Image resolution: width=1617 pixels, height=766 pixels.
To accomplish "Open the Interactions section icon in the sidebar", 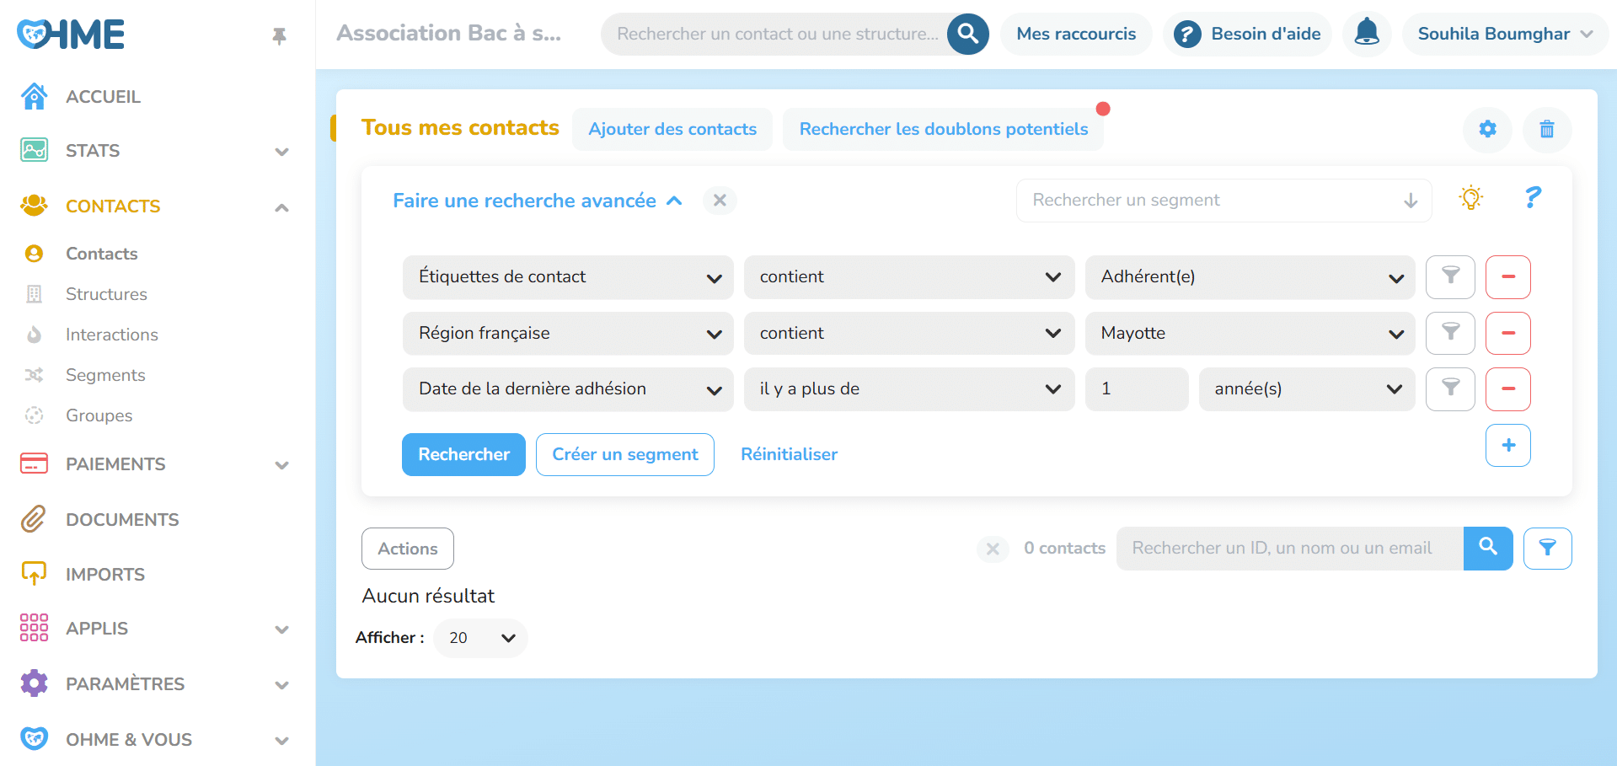I will pos(34,334).
